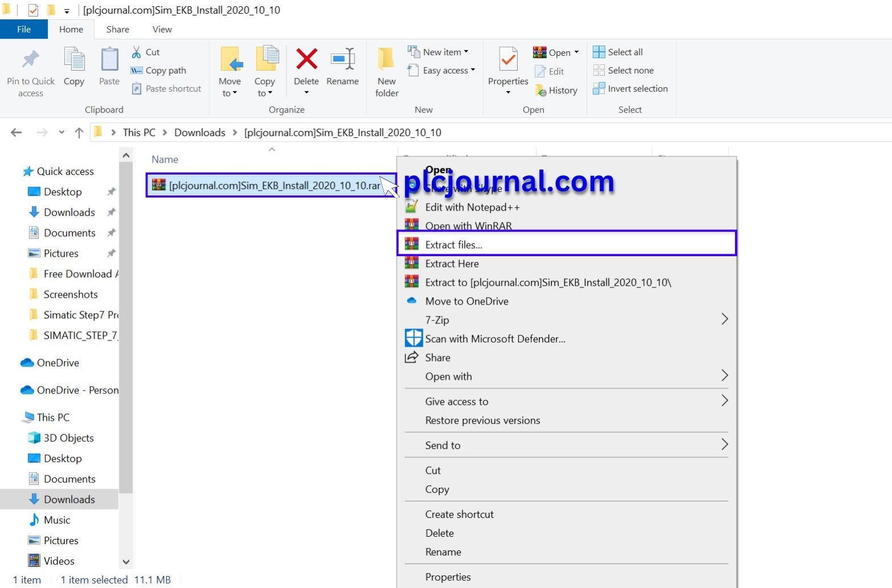Select OneDrive - Personal in sidebar
Image resolution: width=892 pixels, height=588 pixels.
70,390
